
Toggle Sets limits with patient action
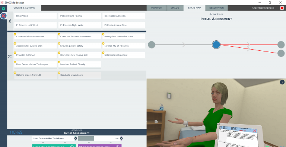(124, 55)
